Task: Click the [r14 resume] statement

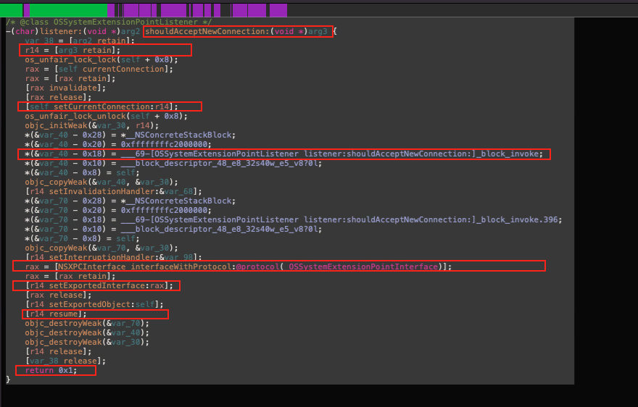Action: coord(56,314)
